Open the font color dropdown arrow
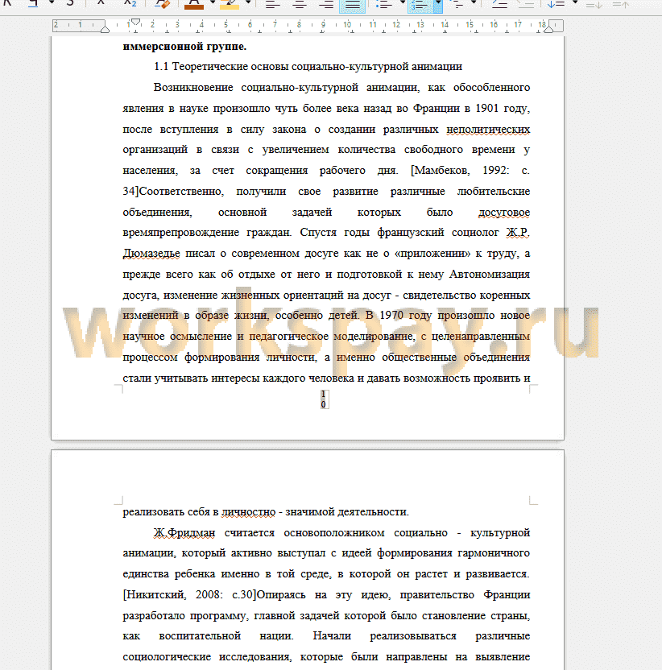The image size is (662, 670). (213, 2)
